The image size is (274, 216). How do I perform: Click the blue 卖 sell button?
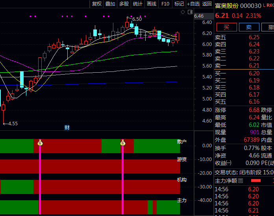[249, 27]
